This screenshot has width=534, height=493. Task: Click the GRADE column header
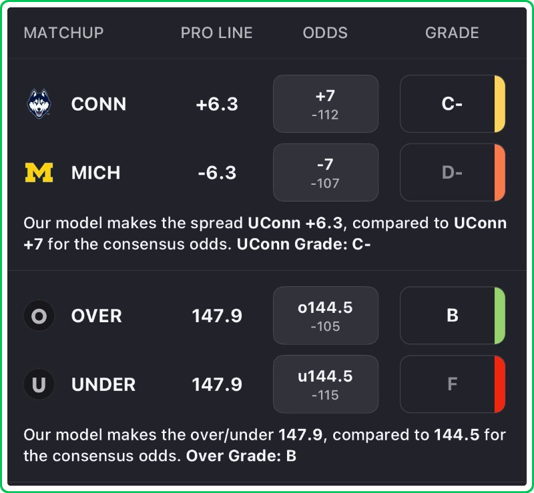[x=452, y=33]
